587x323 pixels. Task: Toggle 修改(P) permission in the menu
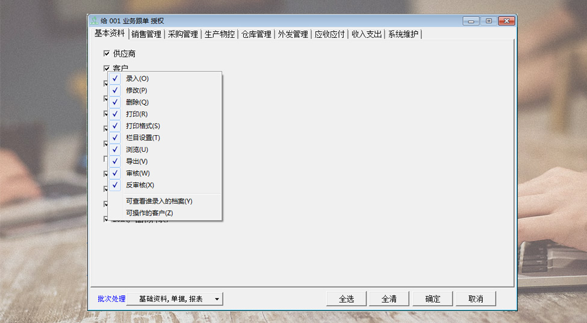tap(137, 90)
